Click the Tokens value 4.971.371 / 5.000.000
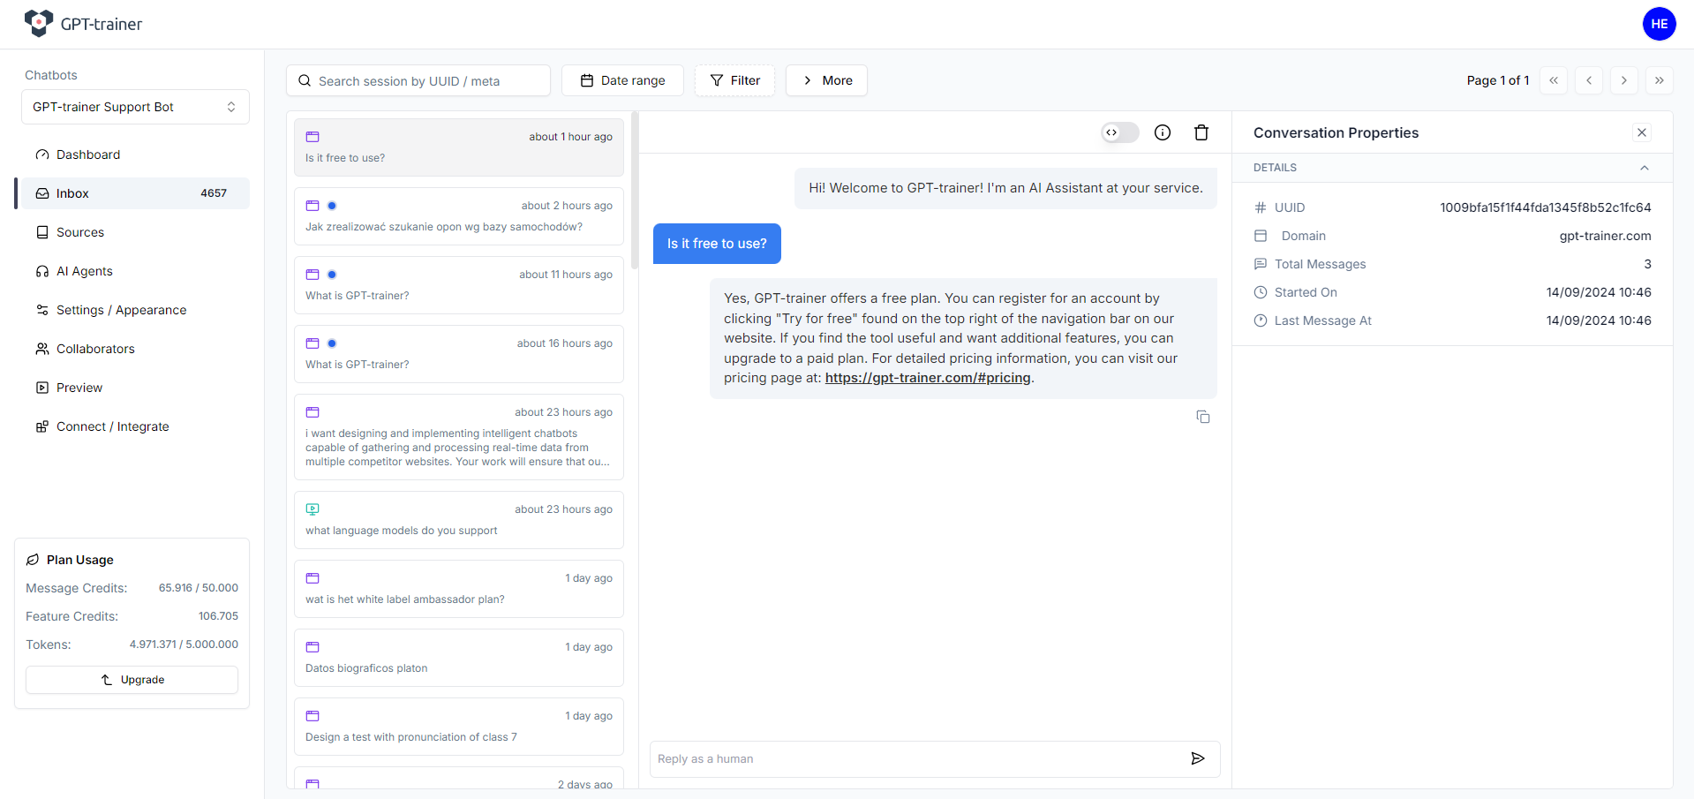Viewport: 1694px width, 799px height. coord(184,644)
